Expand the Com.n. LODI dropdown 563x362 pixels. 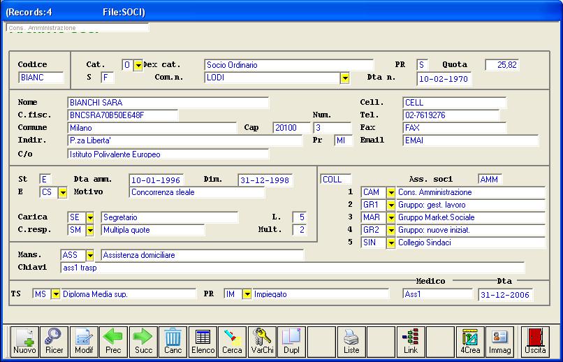(344, 78)
